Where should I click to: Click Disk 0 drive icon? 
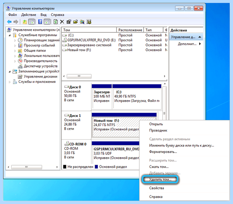click(66, 87)
